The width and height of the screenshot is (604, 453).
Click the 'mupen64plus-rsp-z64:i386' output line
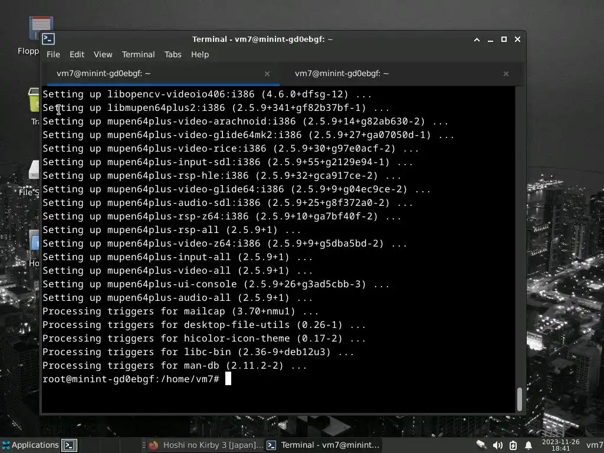(222, 216)
